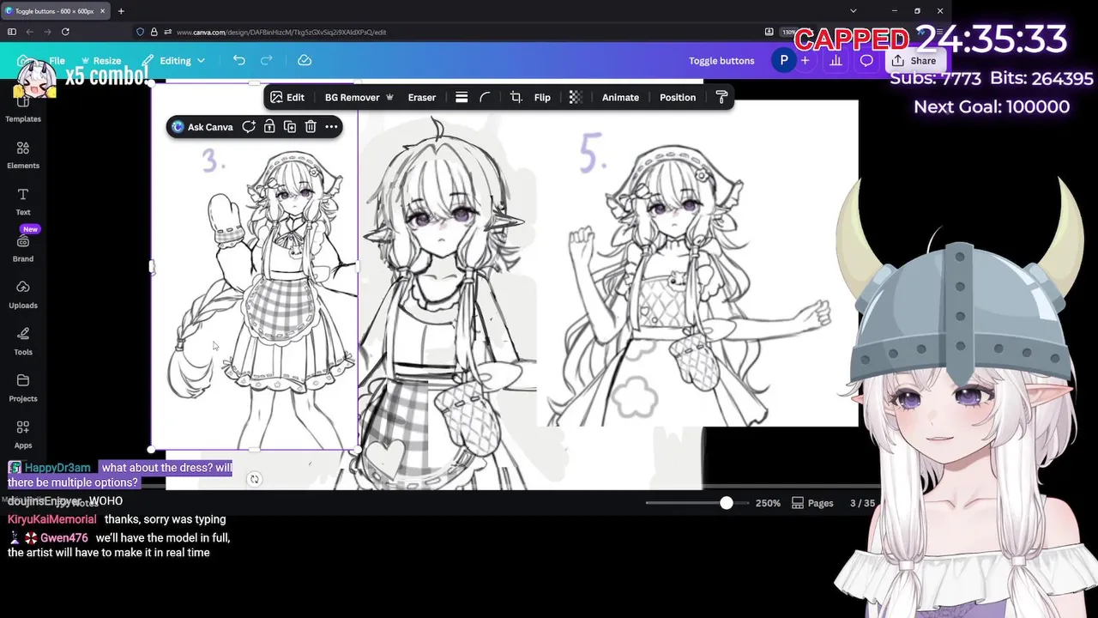Open the File menu
This screenshot has width=1098, height=618.
coord(57,61)
